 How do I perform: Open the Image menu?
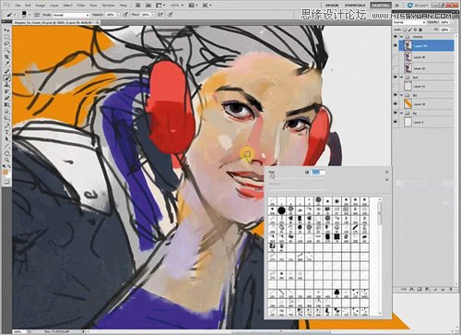[41, 6]
